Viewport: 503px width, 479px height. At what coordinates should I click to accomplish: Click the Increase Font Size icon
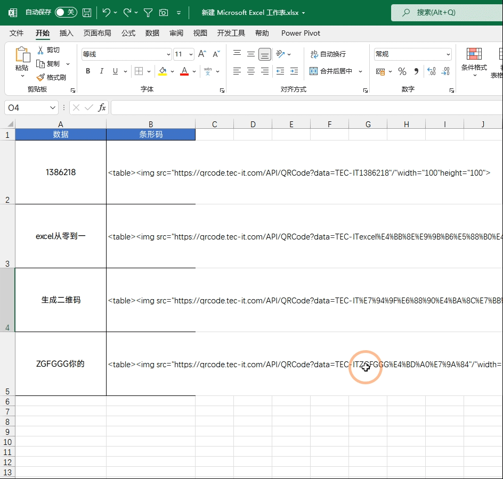(x=201, y=54)
